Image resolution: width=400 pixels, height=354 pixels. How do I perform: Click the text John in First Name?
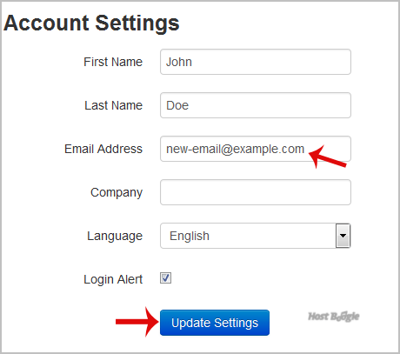(x=179, y=62)
